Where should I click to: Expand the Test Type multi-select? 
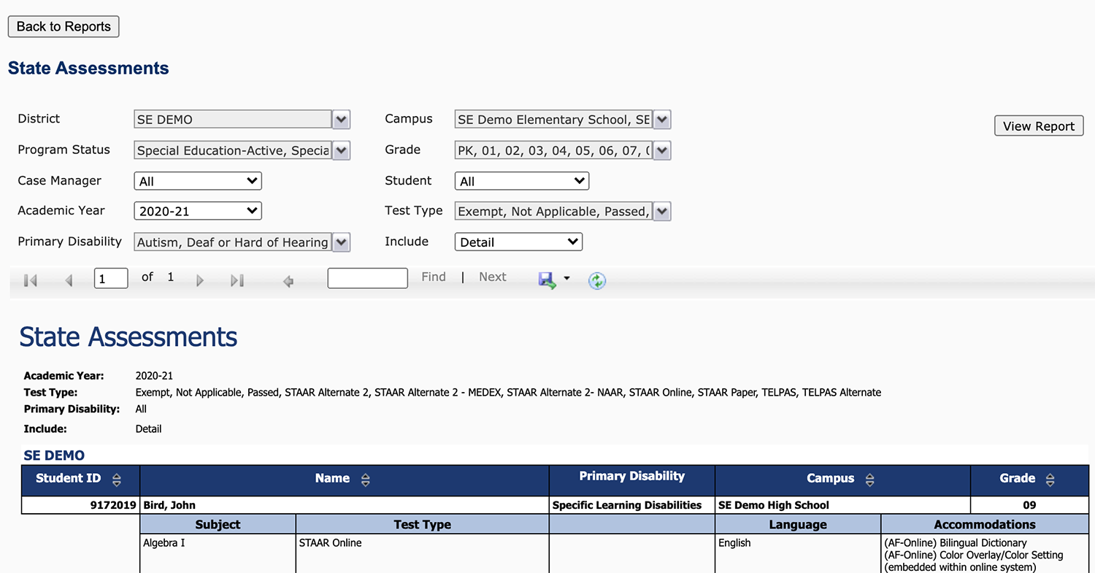661,212
